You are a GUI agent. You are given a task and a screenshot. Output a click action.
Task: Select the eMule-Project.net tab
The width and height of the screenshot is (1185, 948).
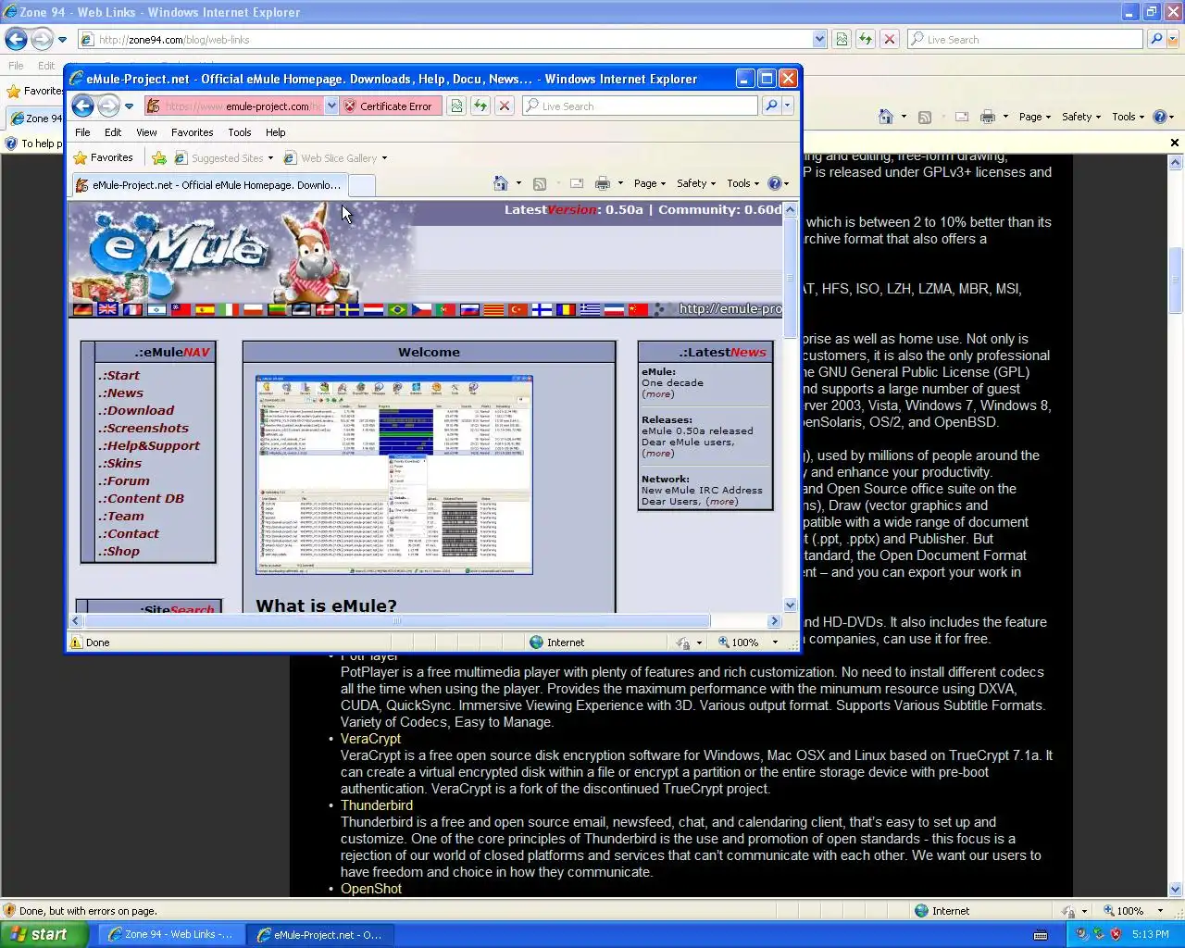(x=209, y=185)
